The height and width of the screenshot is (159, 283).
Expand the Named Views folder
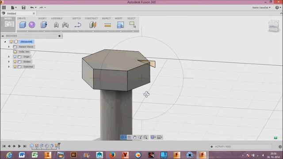point(9,47)
